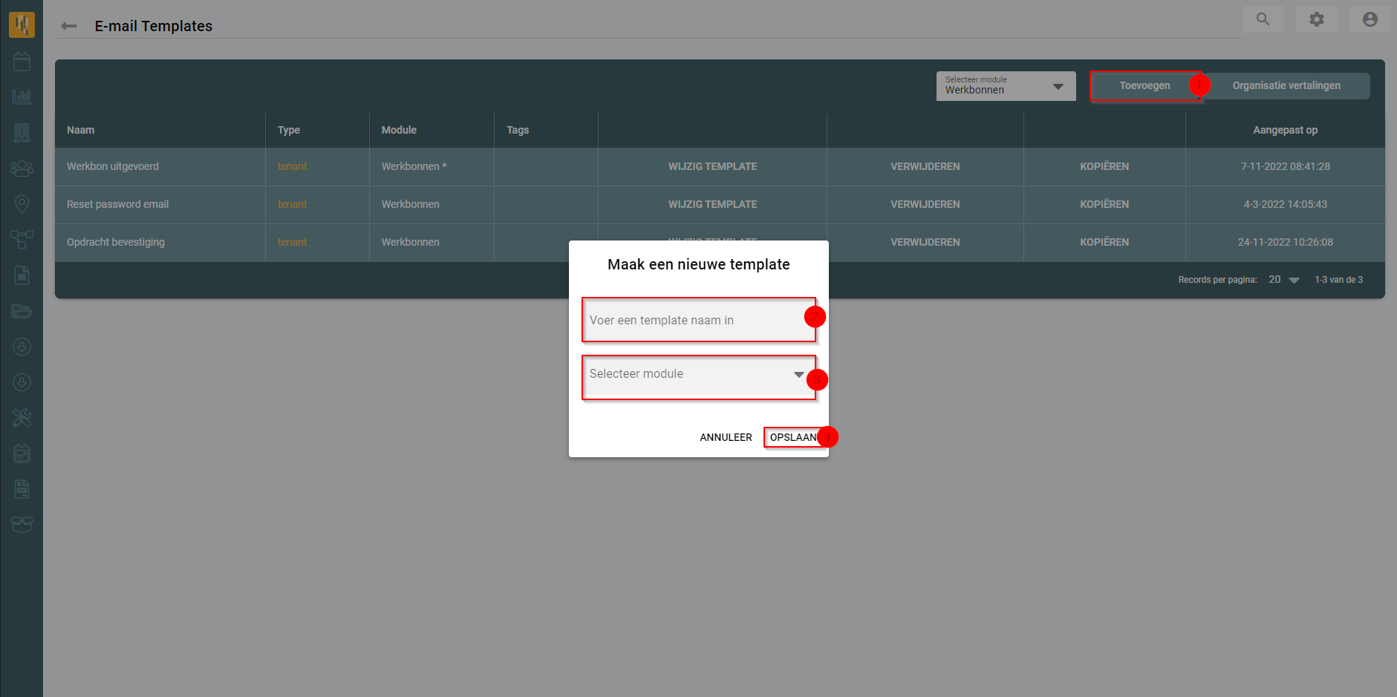This screenshot has width=1397, height=697.
Task: Click VERWIJDEREN for Werkbon uitgevoerd row
Action: coord(925,166)
